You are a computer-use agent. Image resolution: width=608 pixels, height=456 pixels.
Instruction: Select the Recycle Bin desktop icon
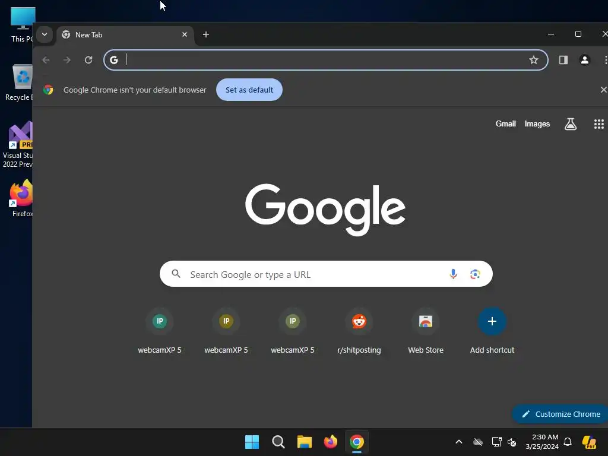click(20, 83)
